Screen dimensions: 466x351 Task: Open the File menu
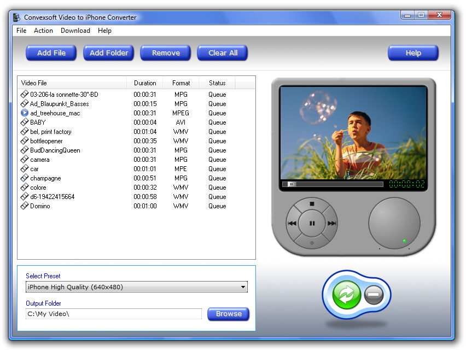(21, 31)
